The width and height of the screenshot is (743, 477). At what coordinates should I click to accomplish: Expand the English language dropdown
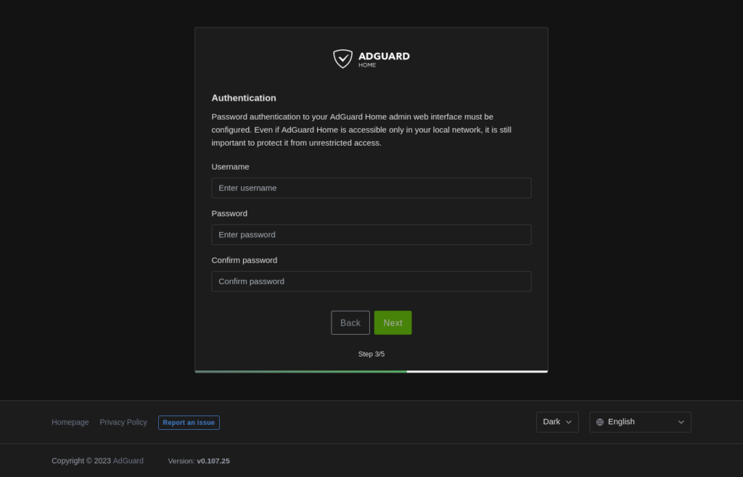tap(640, 422)
